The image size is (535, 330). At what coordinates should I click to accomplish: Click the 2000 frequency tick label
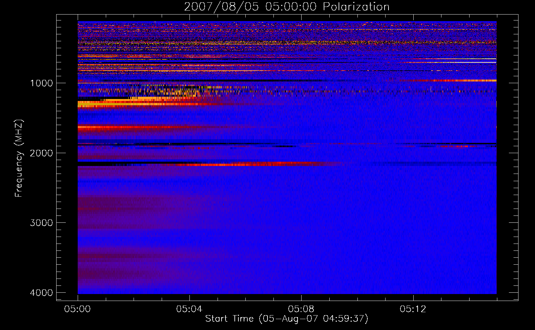[41, 153]
